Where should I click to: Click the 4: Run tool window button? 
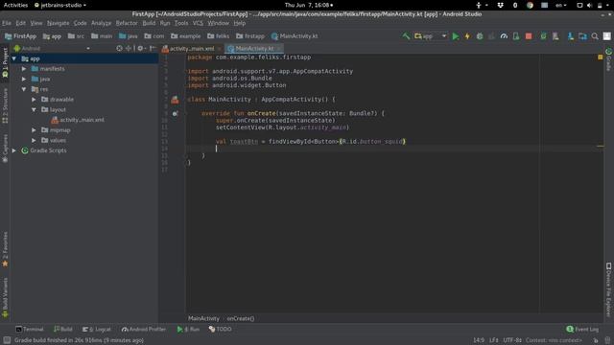tap(188, 330)
